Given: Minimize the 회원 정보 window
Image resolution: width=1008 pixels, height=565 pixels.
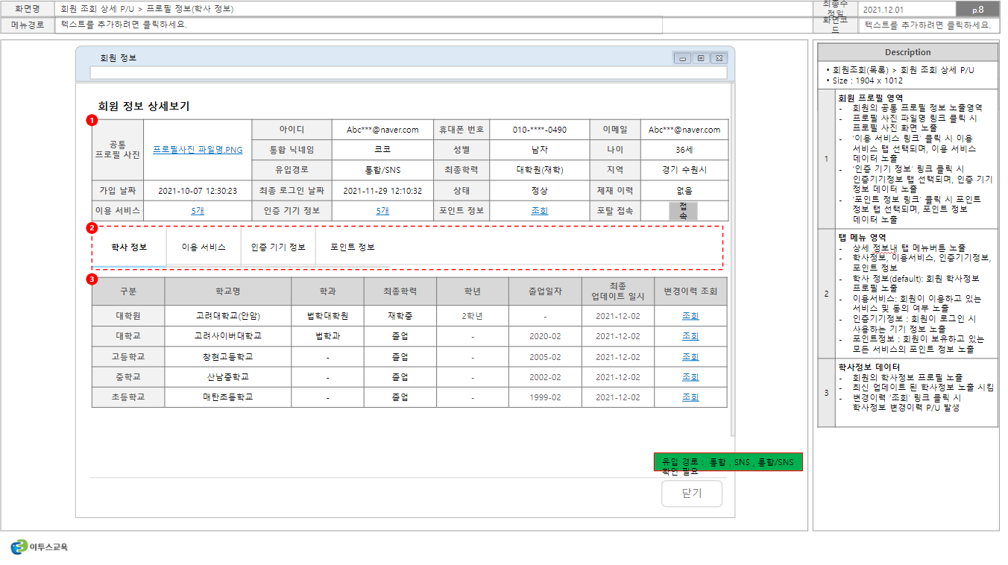Looking at the screenshot, I should click(x=683, y=57).
